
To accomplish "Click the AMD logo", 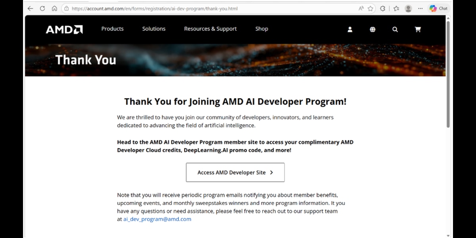I will coord(64,29).
